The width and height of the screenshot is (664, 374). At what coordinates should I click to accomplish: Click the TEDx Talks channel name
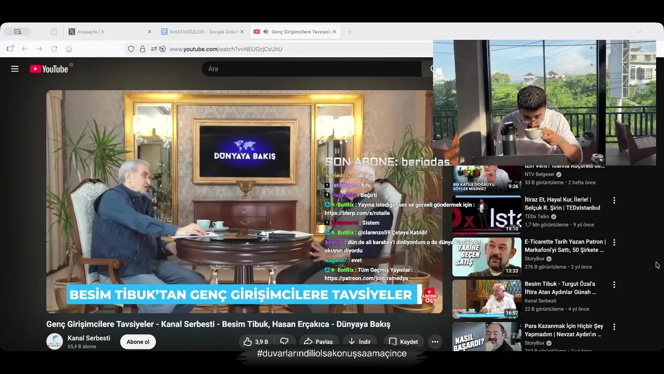(536, 217)
